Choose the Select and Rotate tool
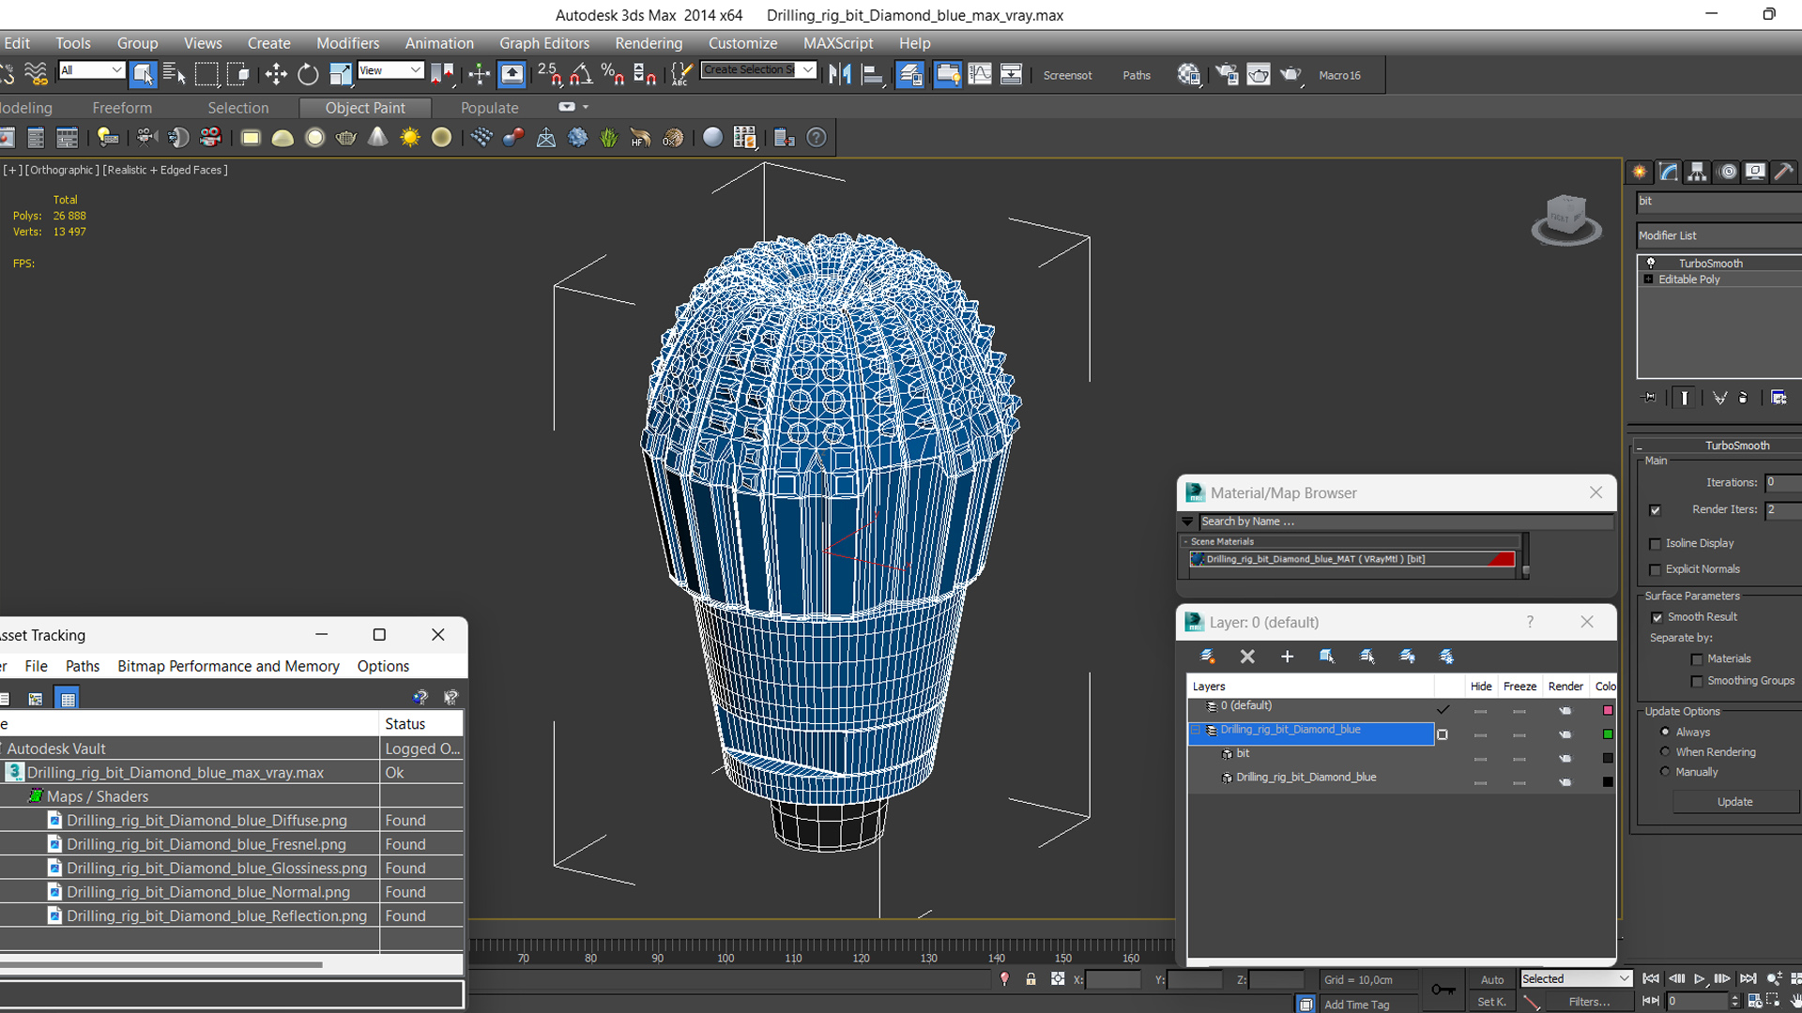Screen dimensions: 1802x1013 (x=308, y=74)
